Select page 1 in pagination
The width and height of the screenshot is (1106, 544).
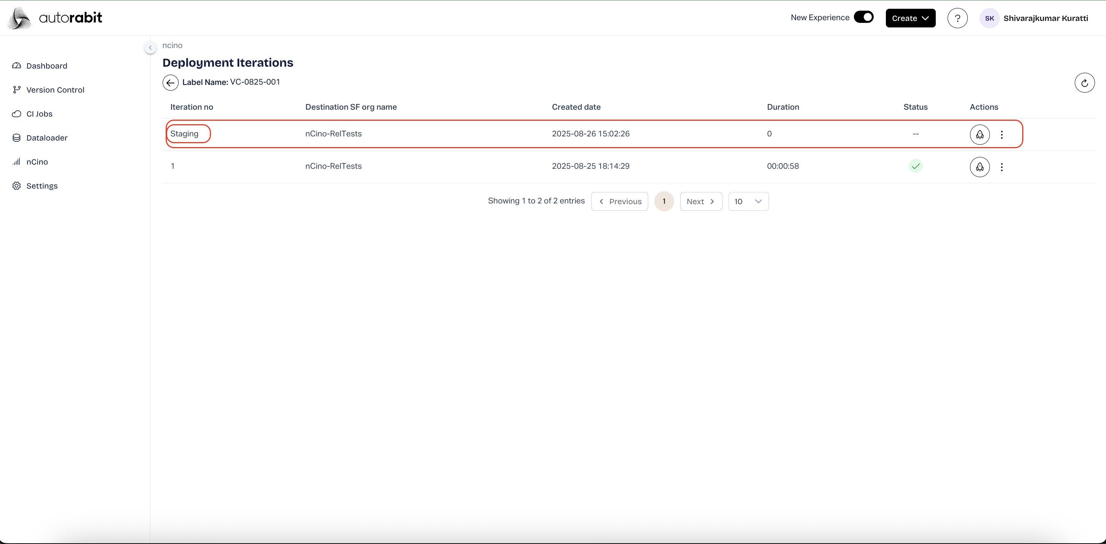coord(664,202)
